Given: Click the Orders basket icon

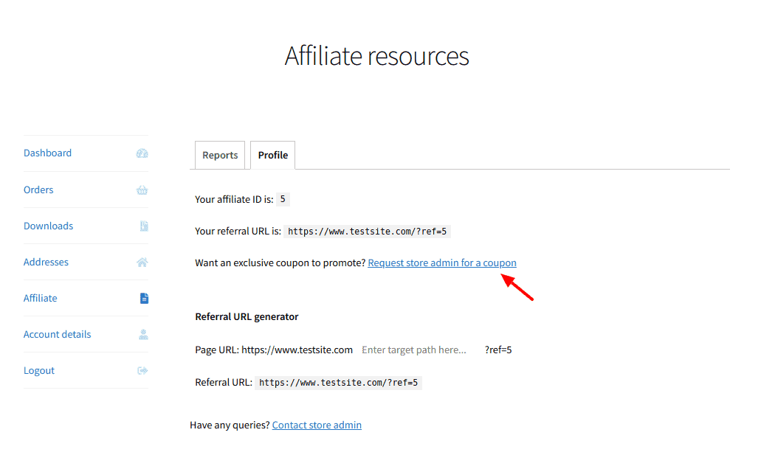Looking at the screenshot, I should [x=142, y=190].
